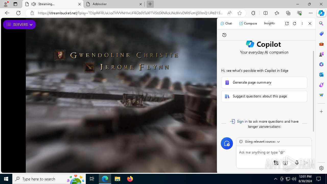Switch to the Compose tab
Screen dimensions: 327x184
coord(248,23)
